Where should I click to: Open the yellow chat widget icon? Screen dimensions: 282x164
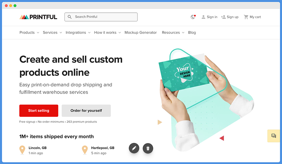pyautogui.click(x=274, y=136)
